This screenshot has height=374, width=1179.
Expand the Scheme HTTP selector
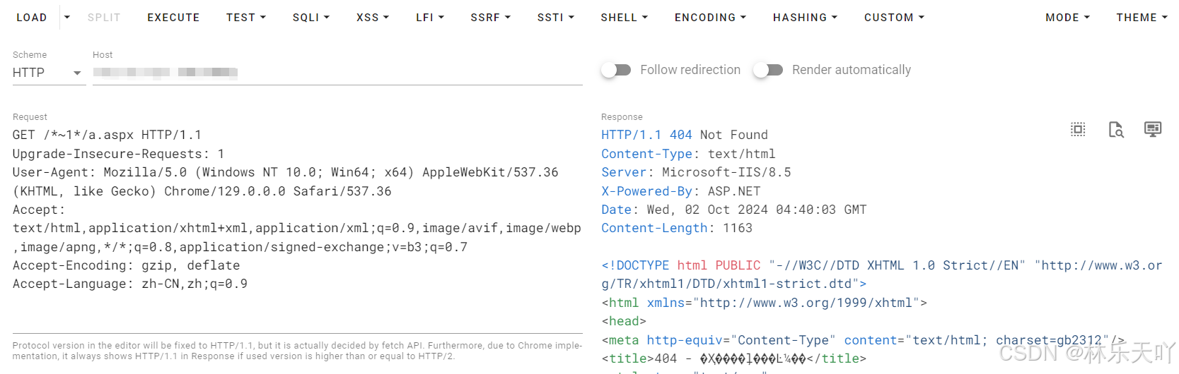[x=49, y=73]
